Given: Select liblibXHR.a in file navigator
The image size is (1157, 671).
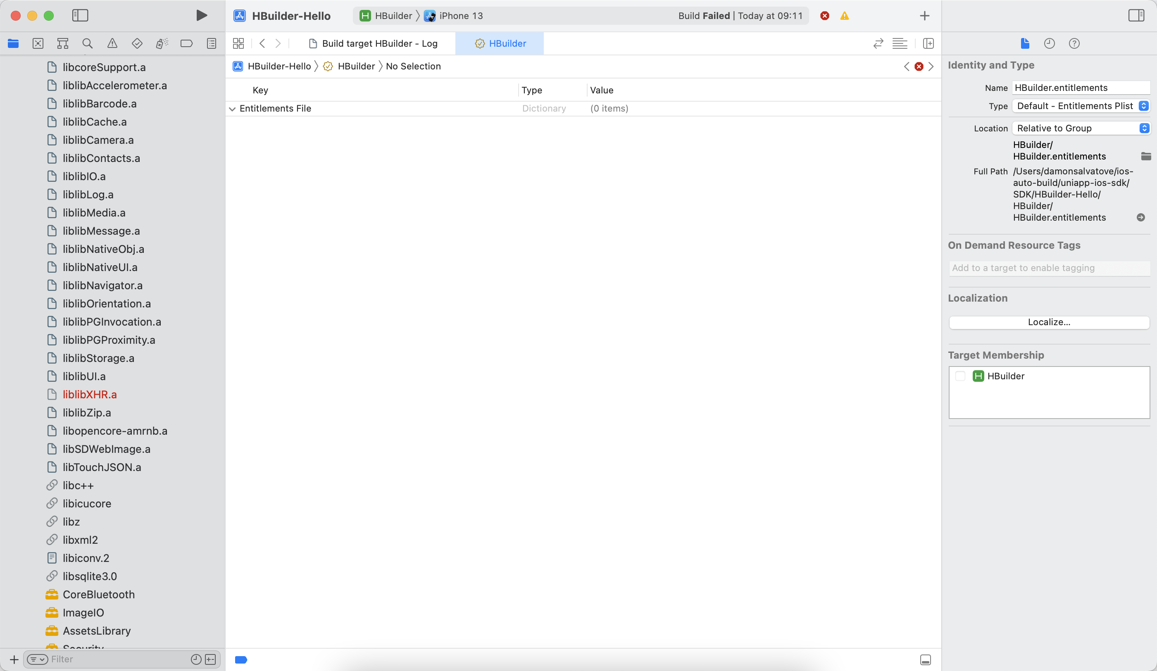Looking at the screenshot, I should 90,394.
